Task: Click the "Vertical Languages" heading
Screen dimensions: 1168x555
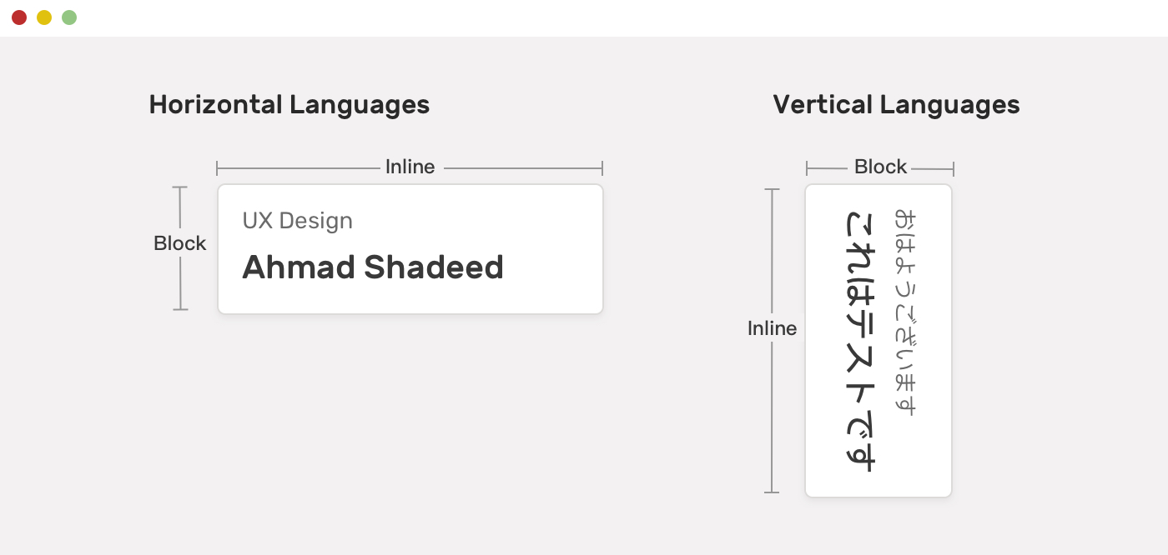Action: (896, 105)
